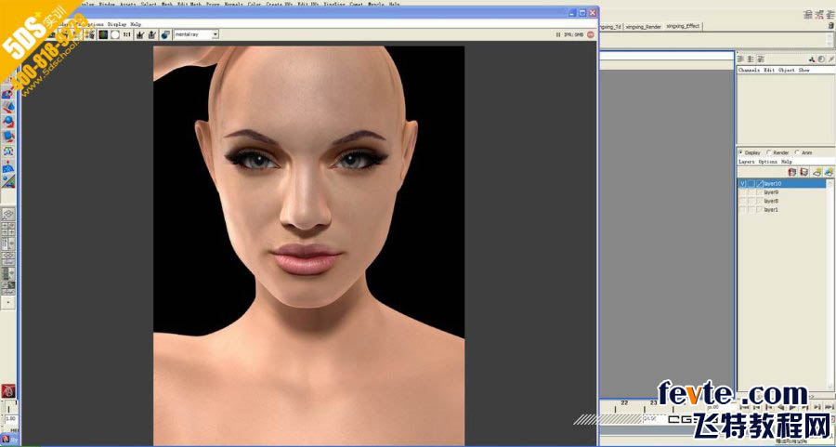
Task: Click the keep image icon in Render View
Action: tap(140, 34)
